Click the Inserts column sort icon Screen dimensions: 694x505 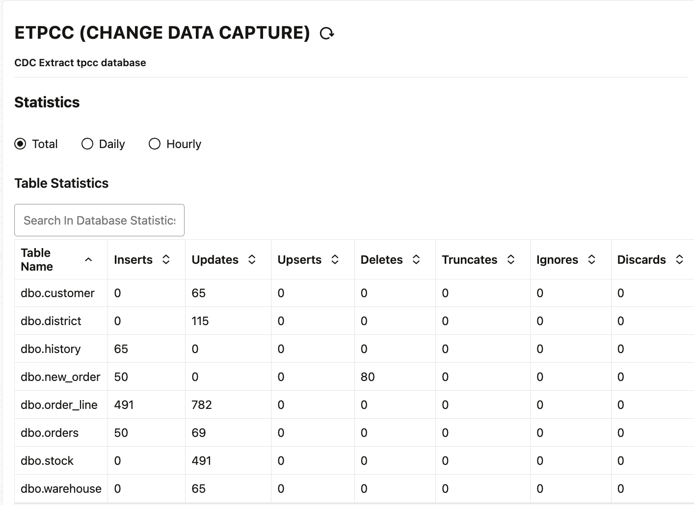coord(166,260)
